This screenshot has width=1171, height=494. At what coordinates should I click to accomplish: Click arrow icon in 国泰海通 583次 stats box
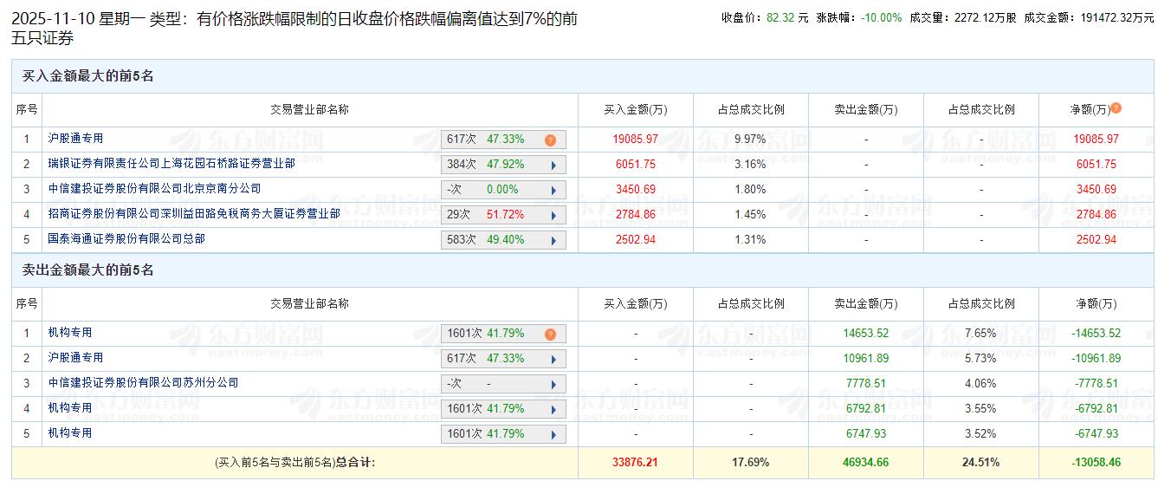pyautogui.click(x=553, y=240)
